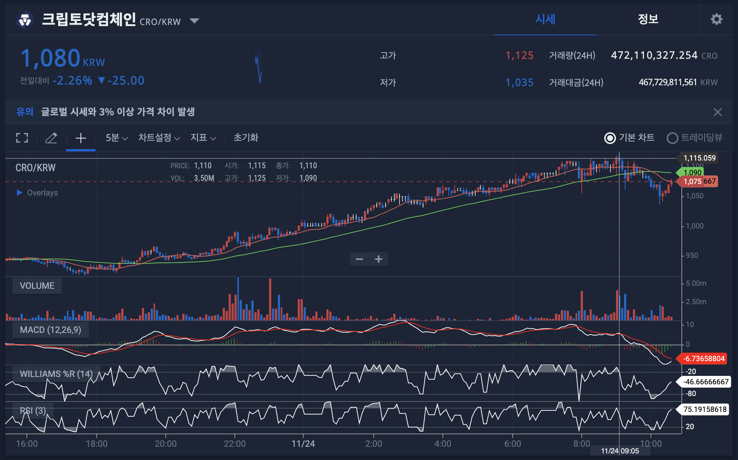Click the mini price sparkline chart
Screen dimensions: 738x460
pos(258,67)
